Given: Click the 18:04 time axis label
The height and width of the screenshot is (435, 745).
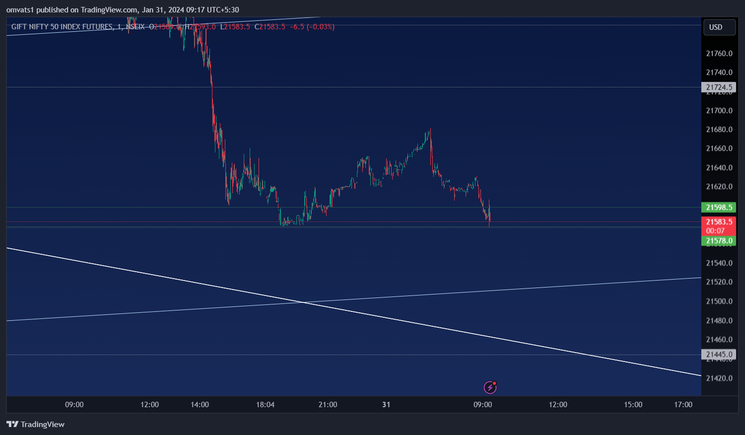Looking at the screenshot, I should pos(265,405).
